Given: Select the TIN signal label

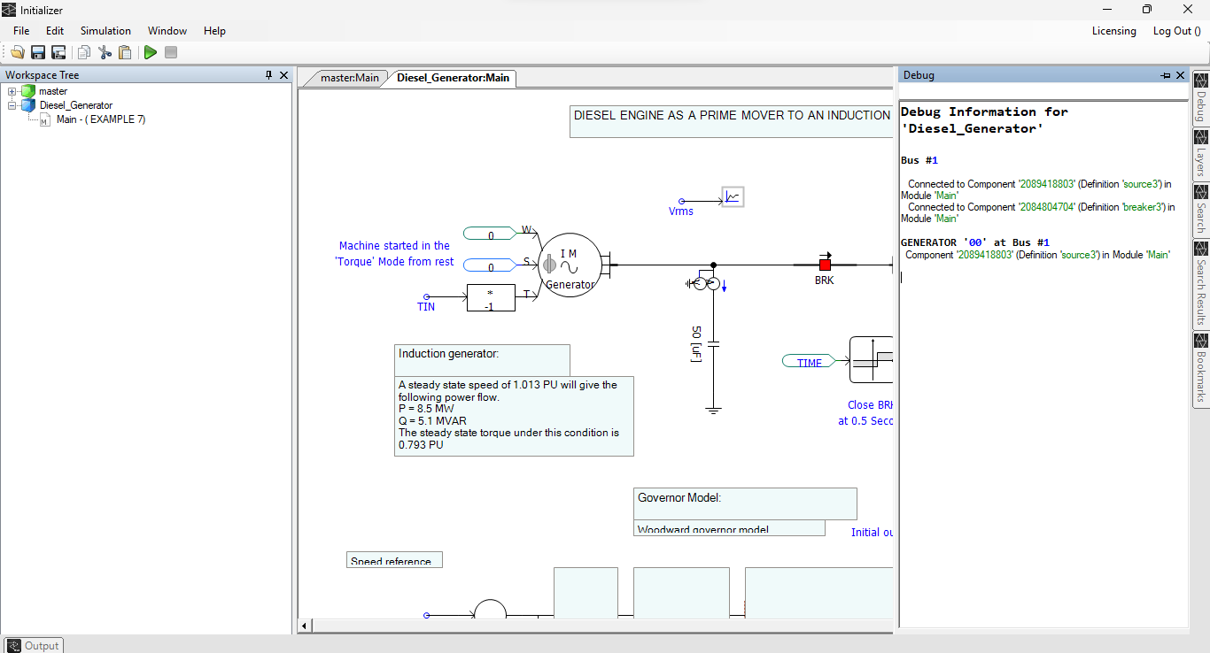Looking at the screenshot, I should pyautogui.click(x=426, y=307).
